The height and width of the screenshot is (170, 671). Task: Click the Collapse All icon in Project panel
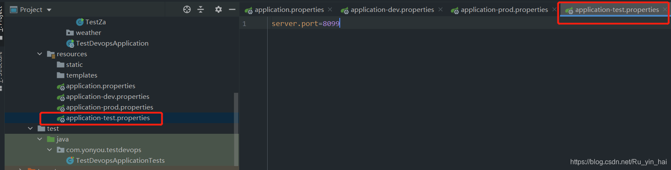coord(201,9)
